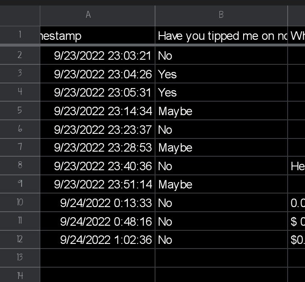The height and width of the screenshot is (282, 305).
Task: Select cell with timestamp 9/24/2022 0:13:33
Action: point(97,202)
